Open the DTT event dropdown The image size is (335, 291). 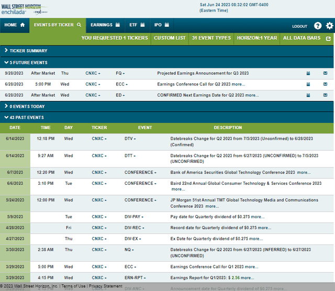pos(130,156)
